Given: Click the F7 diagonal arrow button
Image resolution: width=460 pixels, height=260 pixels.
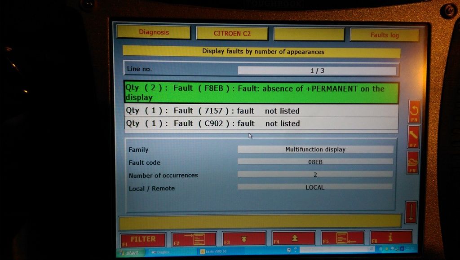Looking at the screenshot, I should coord(413,137).
